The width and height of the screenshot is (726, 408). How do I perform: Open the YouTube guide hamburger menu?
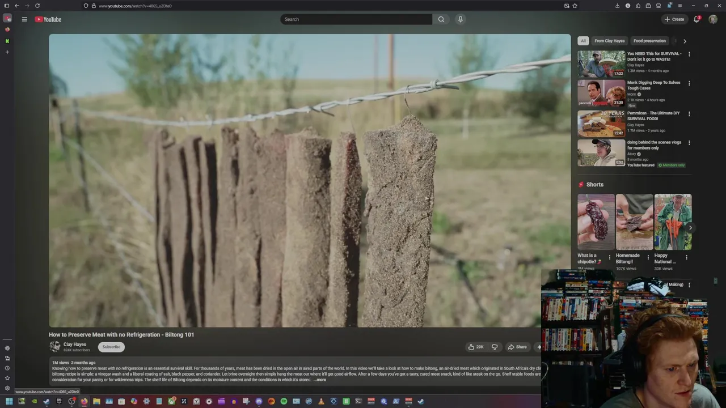(x=24, y=19)
